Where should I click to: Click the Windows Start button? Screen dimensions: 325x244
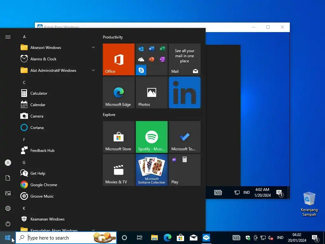pyautogui.click(x=8, y=238)
